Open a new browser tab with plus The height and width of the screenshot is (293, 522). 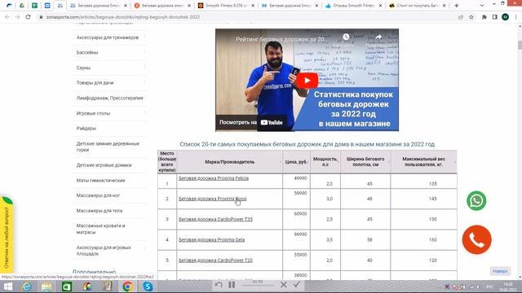(x=457, y=6)
